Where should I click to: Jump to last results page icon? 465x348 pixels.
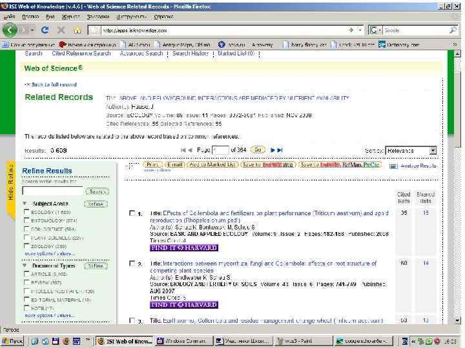[280, 150]
